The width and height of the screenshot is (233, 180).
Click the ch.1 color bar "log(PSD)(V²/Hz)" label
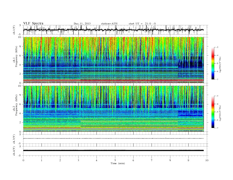point(220,64)
